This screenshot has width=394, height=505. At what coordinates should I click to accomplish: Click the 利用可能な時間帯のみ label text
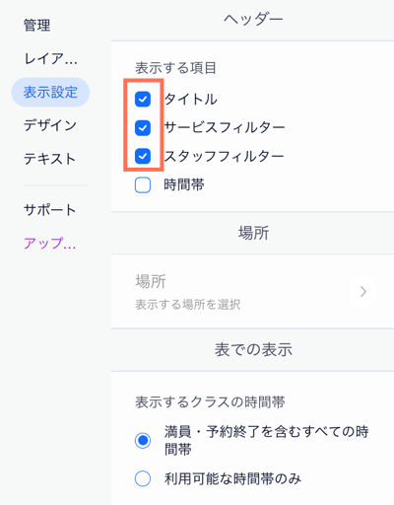[x=232, y=478]
